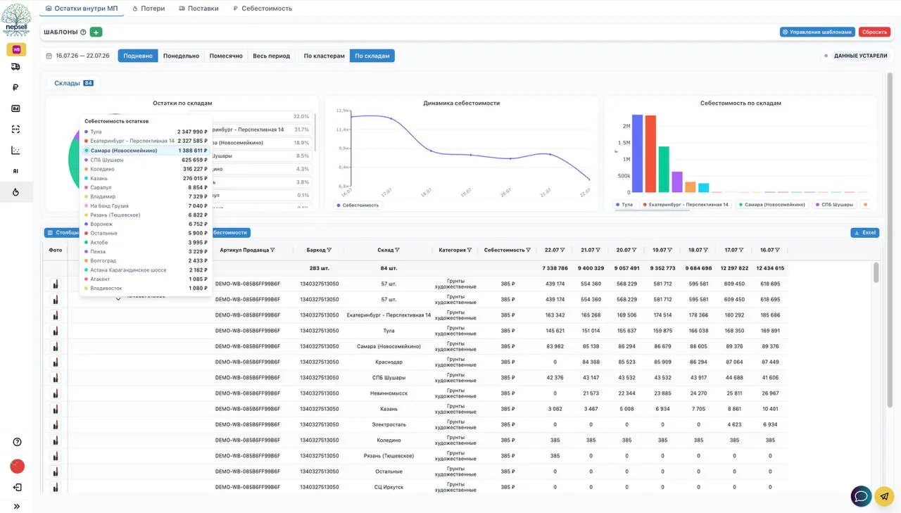The width and height of the screenshot is (901, 513).
Task: Click product photo thumbnail in Краснодар row
Action: pos(56,362)
